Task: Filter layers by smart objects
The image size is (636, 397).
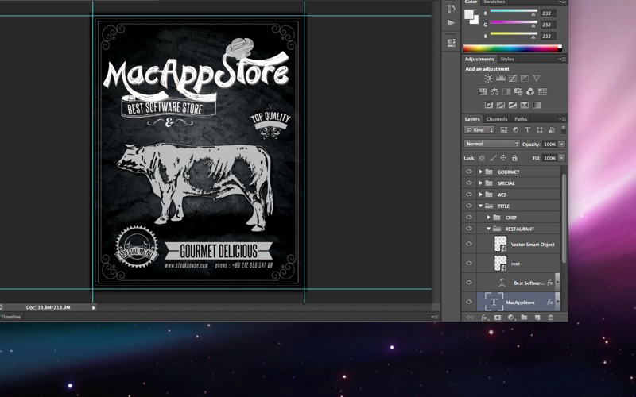Action: point(552,130)
